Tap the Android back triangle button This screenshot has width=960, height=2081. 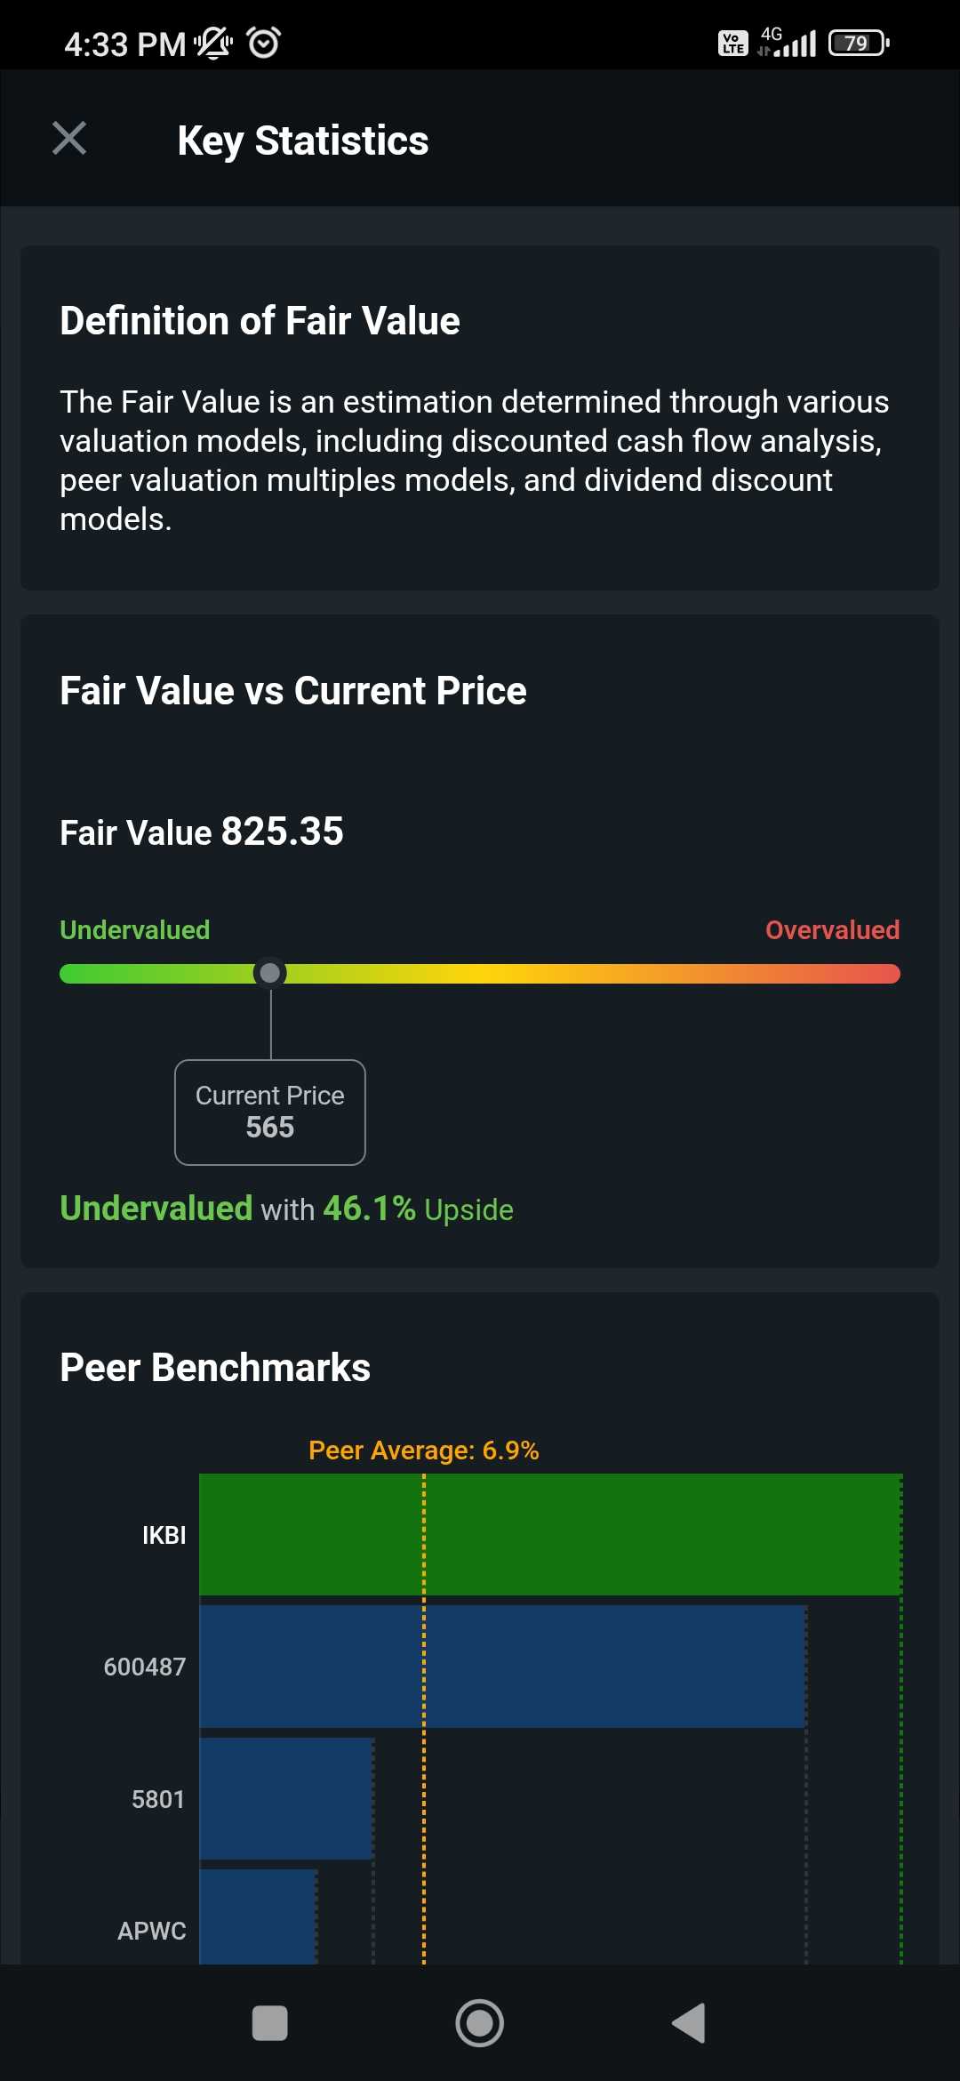690,2023
